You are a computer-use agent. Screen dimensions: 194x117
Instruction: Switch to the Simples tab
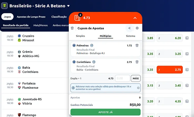(80, 36)
